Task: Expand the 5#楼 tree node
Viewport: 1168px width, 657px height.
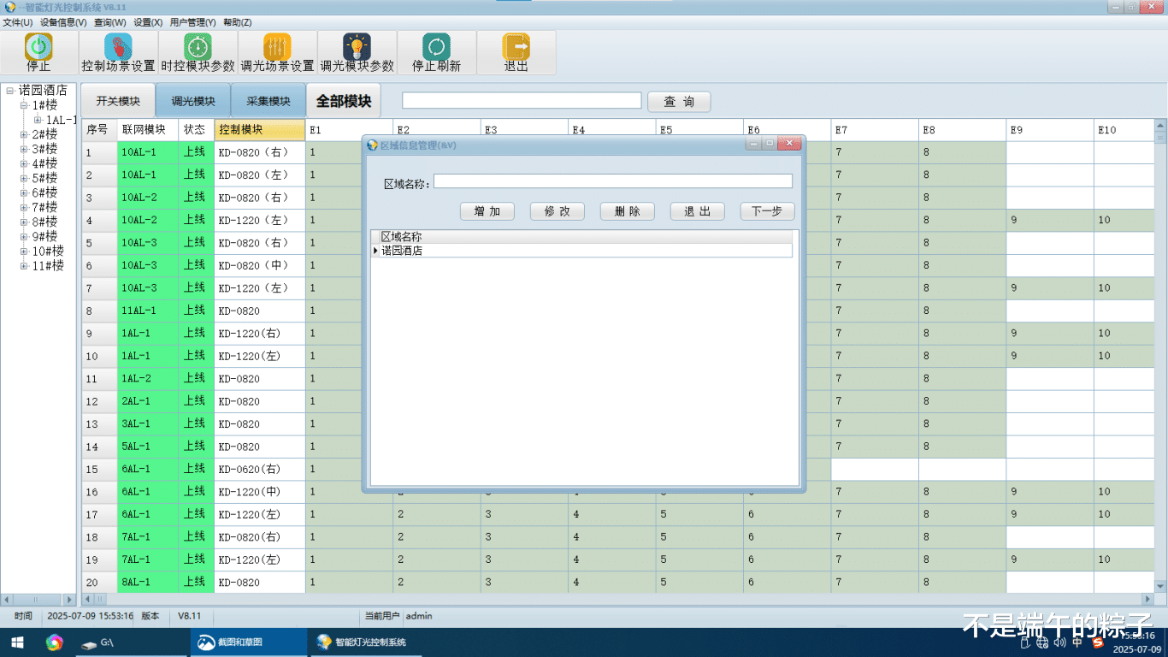Action: coord(24,178)
